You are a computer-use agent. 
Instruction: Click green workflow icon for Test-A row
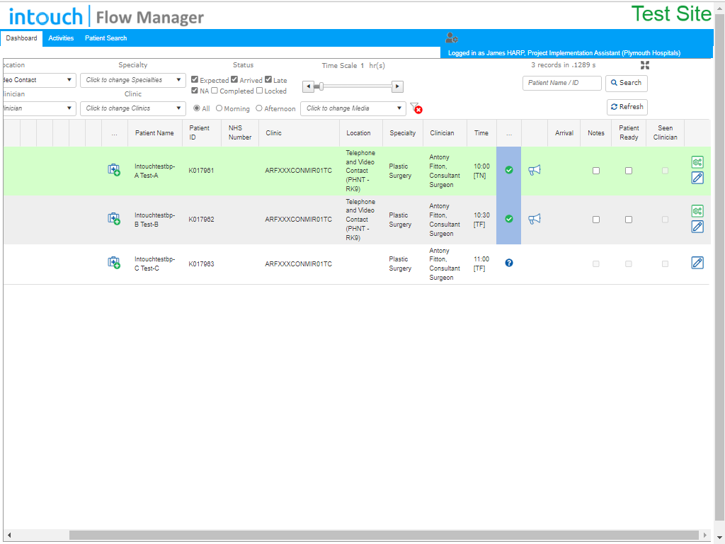pyautogui.click(x=697, y=162)
